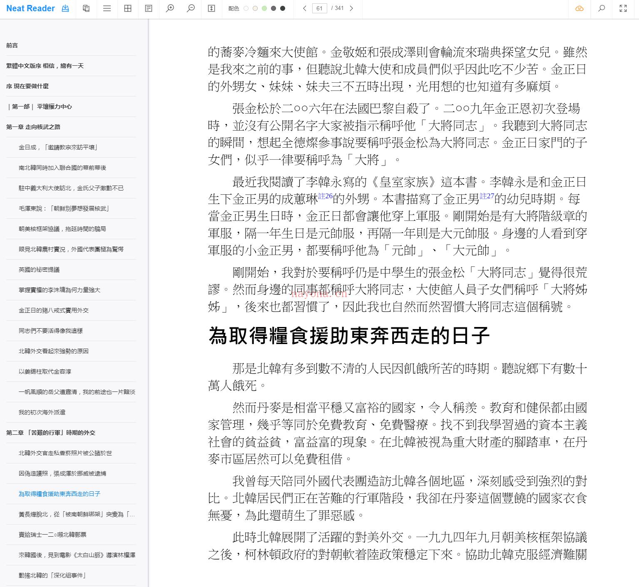Select the dark gray color theme
This screenshot has height=587, width=639.
click(x=274, y=8)
